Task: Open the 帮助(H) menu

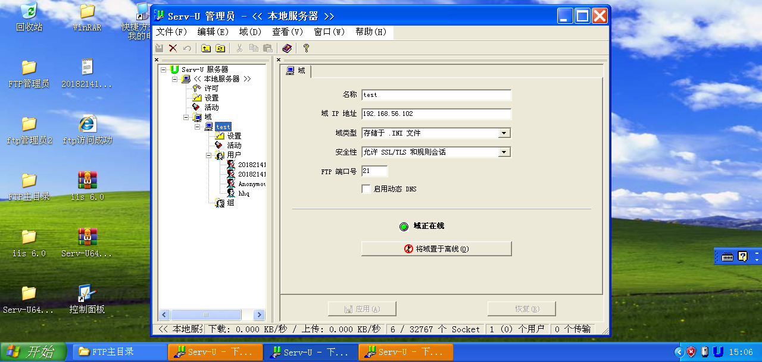Action: pyautogui.click(x=371, y=32)
